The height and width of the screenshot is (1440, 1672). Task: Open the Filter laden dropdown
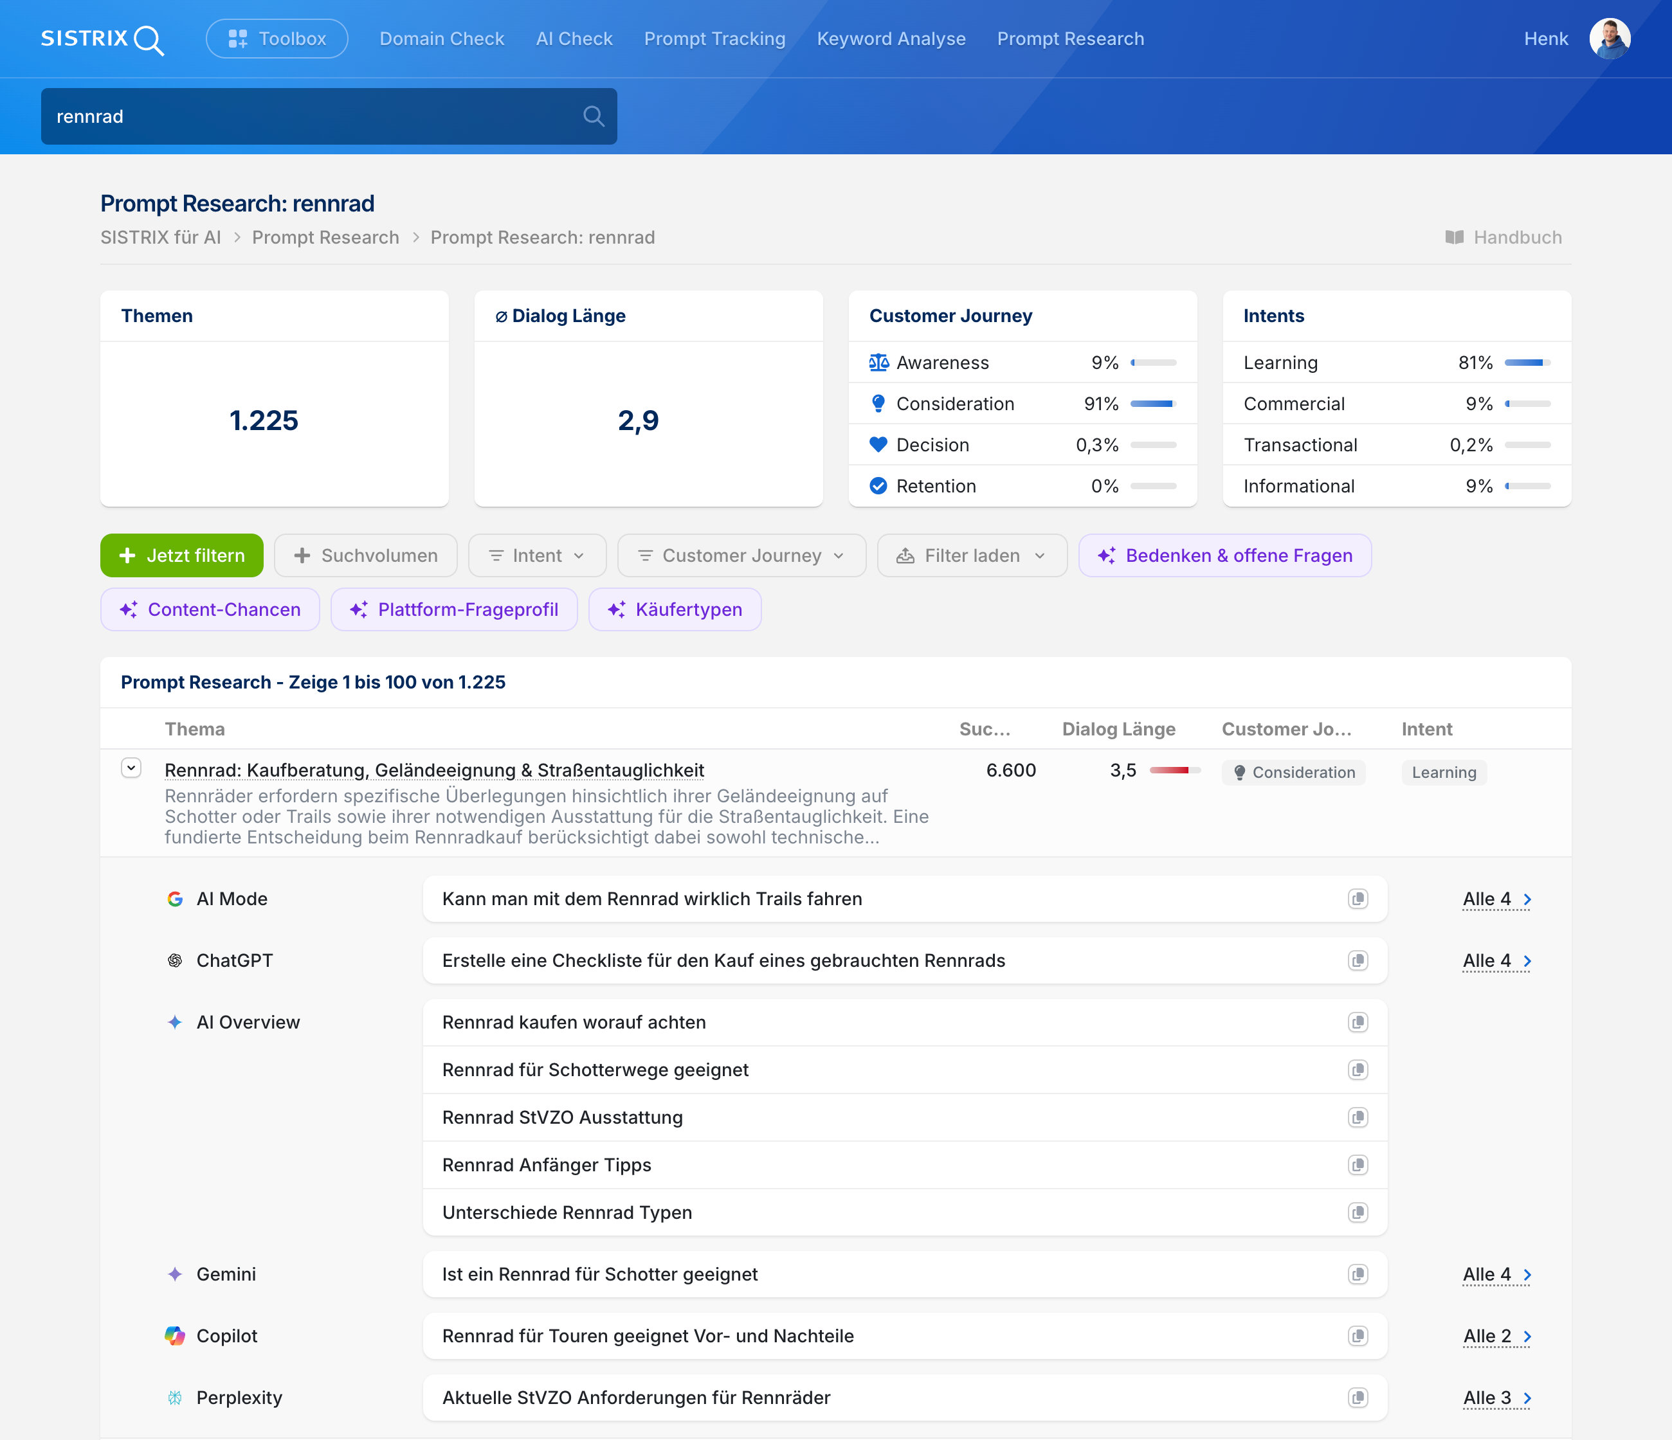[972, 556]
